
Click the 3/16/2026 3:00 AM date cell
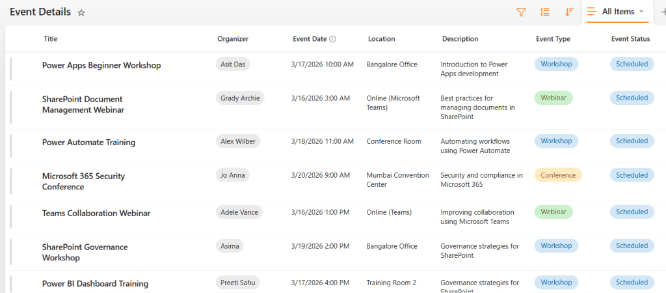[321, 98]
